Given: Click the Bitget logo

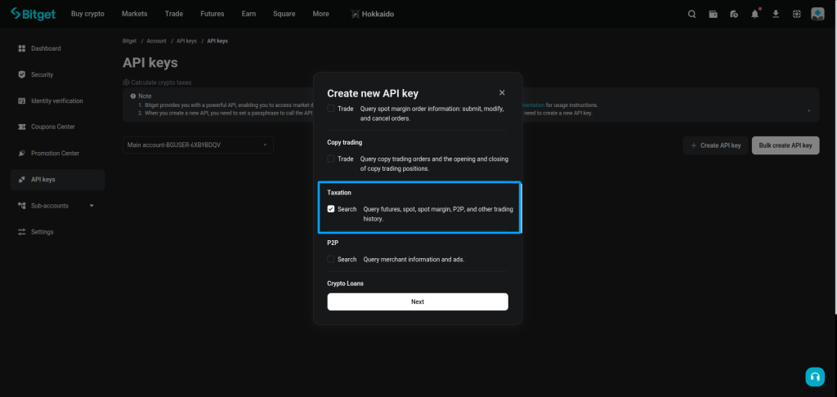Looking at the screenshot, I should (33, 14).
